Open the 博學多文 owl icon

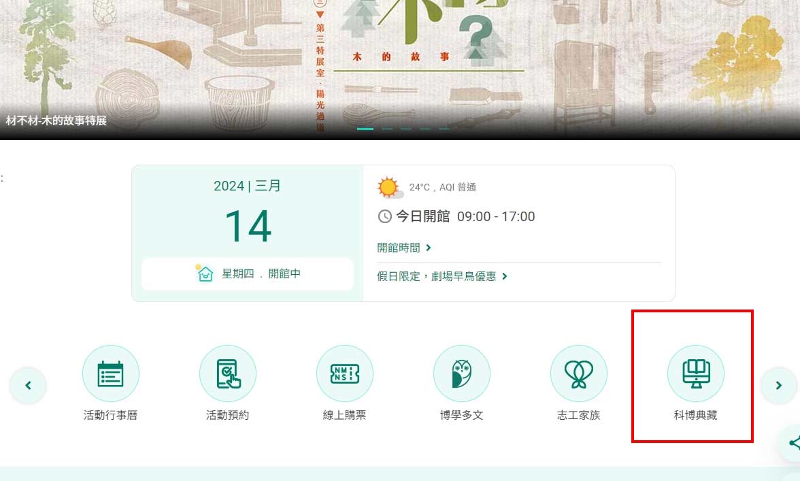pyautogui.click(x=462, y=374)
